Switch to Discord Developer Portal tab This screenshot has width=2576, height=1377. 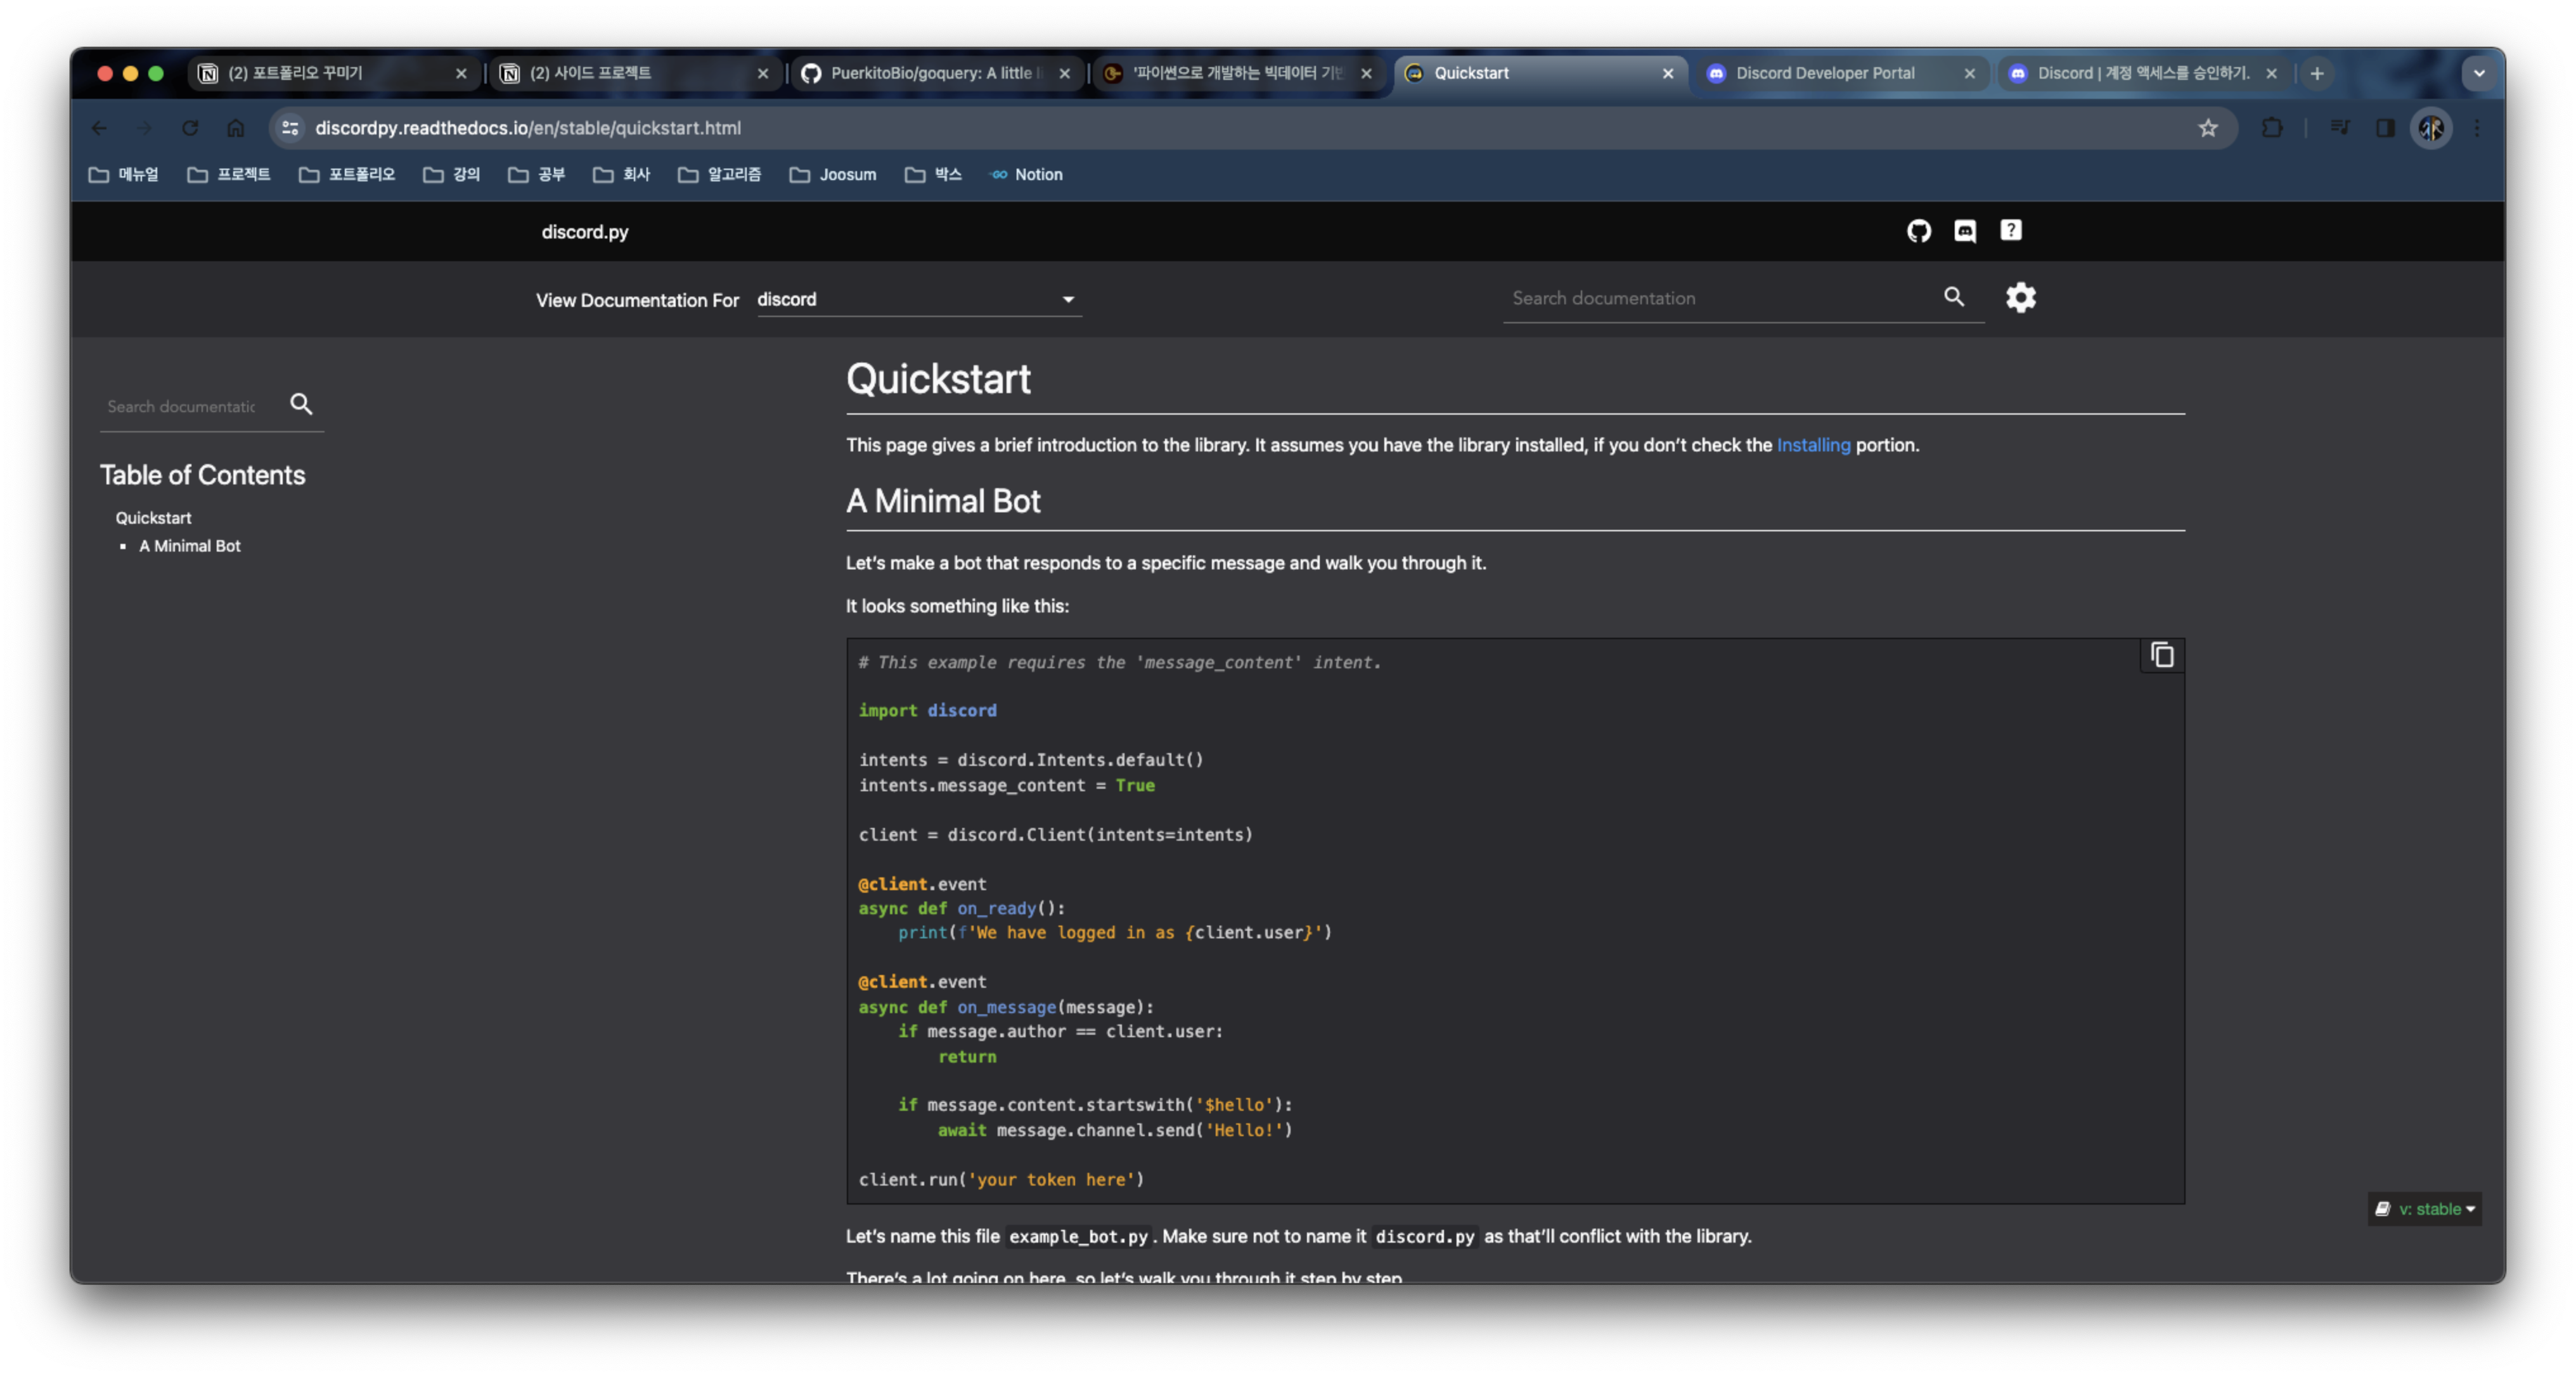tap(1824, 73)
